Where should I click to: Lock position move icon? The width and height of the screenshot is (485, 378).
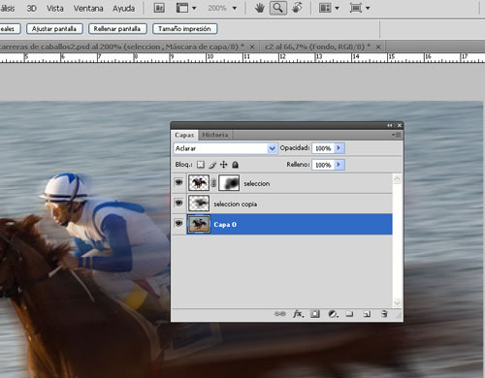point(224,165)
